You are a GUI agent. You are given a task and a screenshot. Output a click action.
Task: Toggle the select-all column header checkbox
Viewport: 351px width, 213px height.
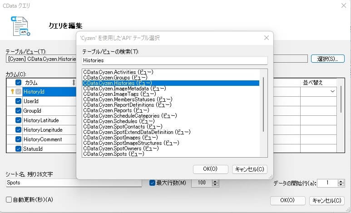18,82
